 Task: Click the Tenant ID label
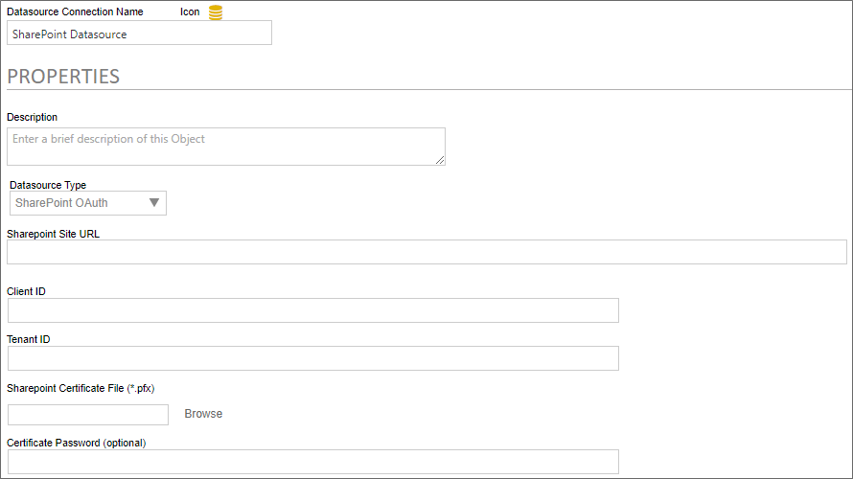[29, 339]
